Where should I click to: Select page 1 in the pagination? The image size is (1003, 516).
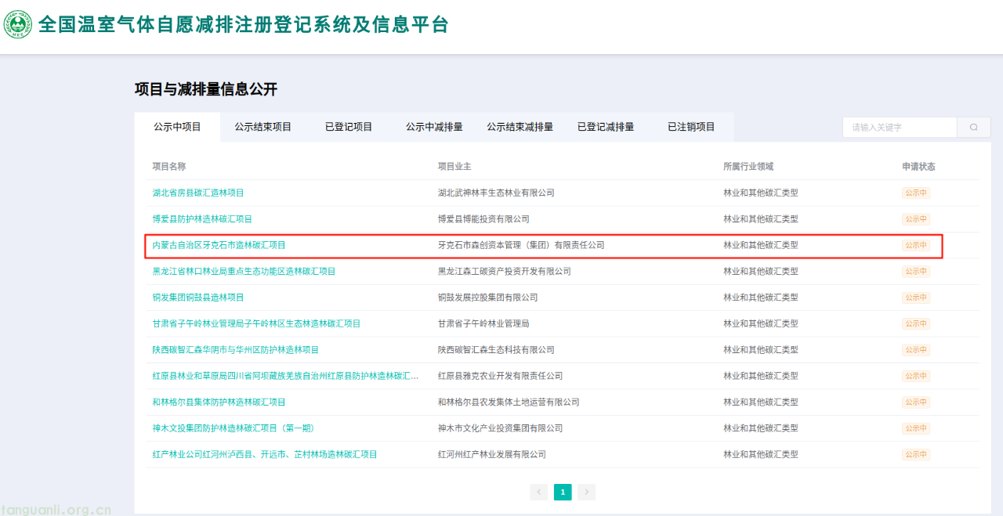pos(563,492)
